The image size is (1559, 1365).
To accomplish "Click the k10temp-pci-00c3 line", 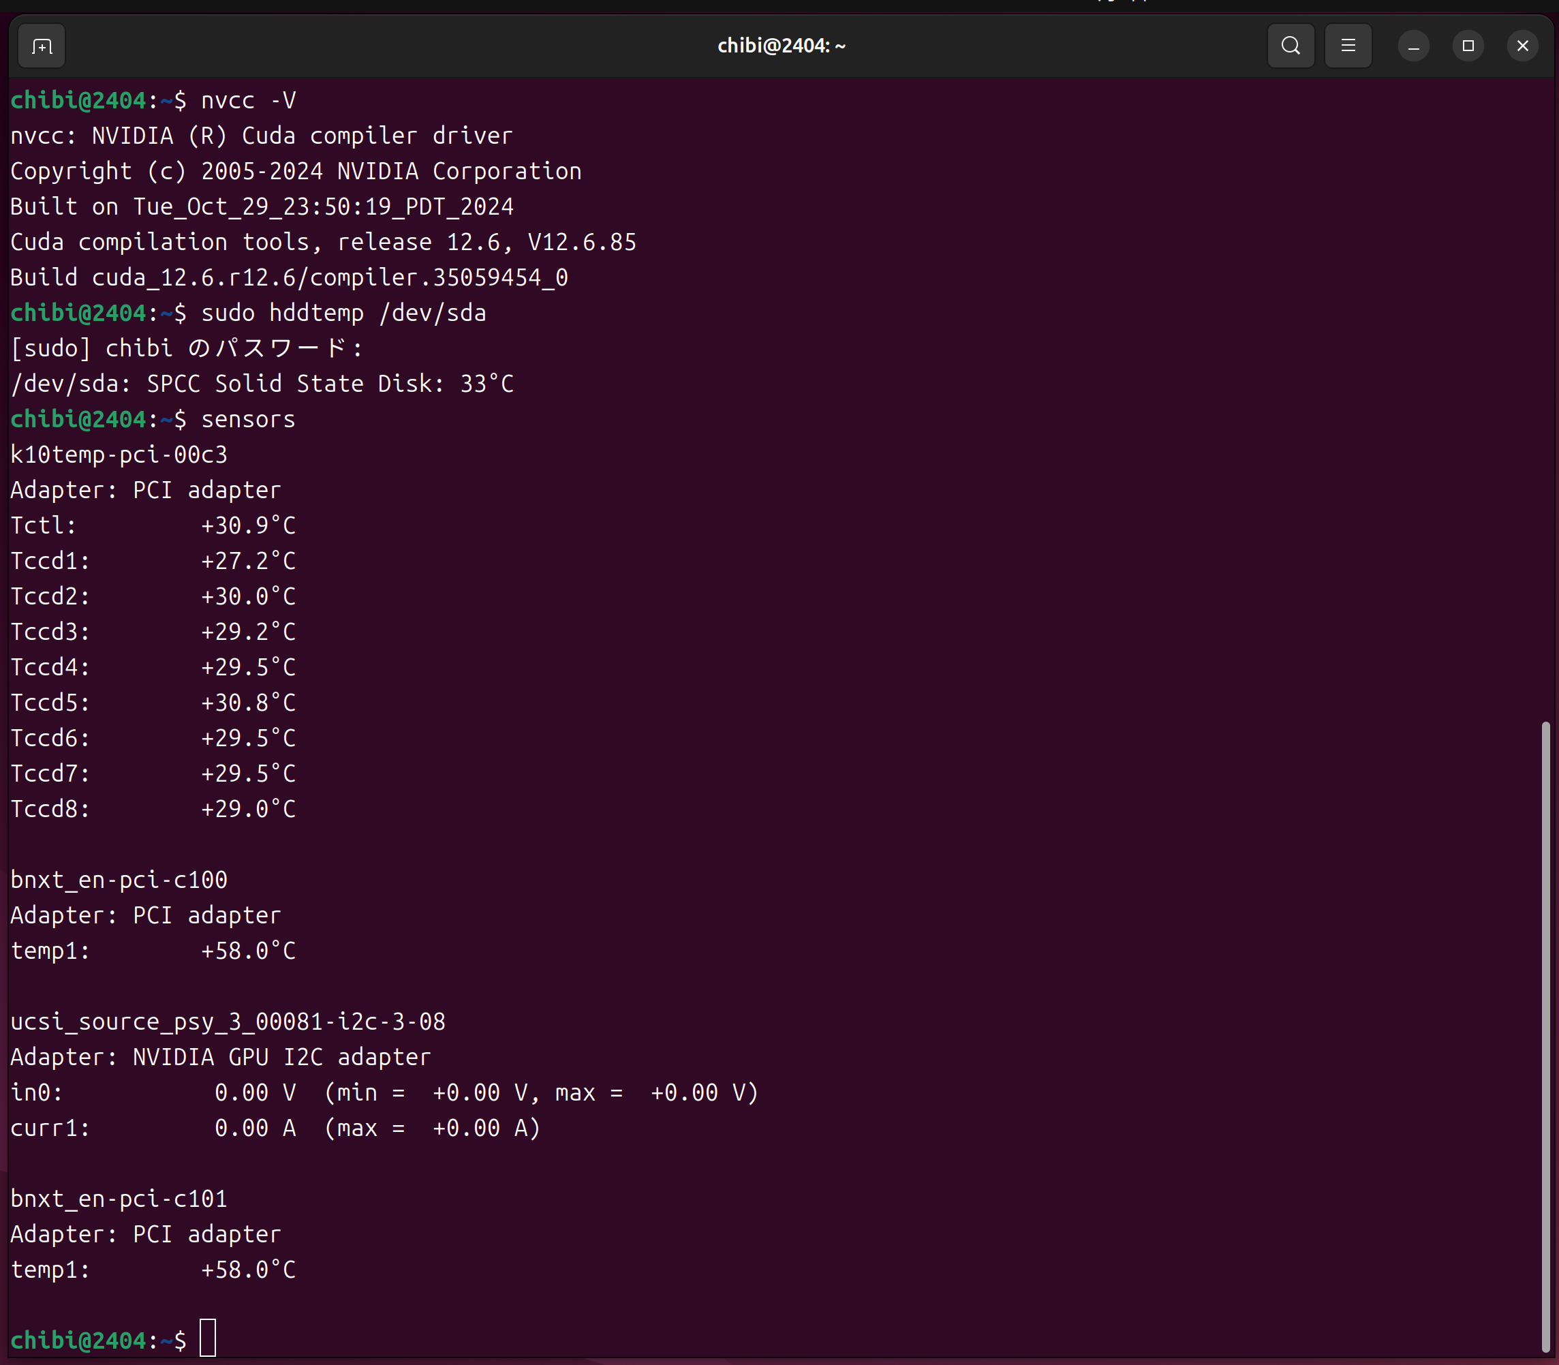I will tap(119, 455).
